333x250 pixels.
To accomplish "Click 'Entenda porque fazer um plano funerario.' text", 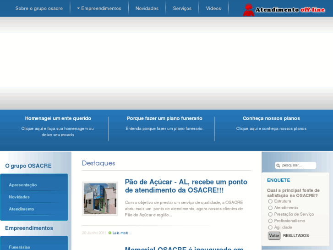I will point(164,128).
